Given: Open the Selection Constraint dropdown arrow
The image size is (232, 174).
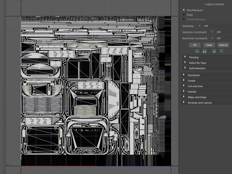Looking at the screenshot, I should click(x=212, y=32).
